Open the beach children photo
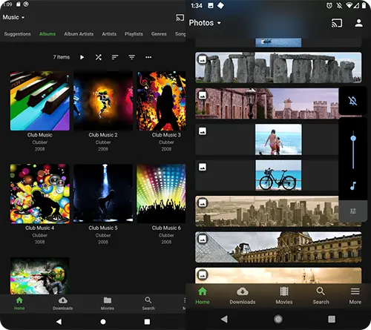Image resolution: width=371 pixels, height=330 pixels. tap(278, 139)
